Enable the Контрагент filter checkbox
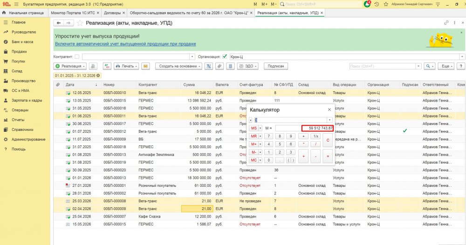 pyautogui.click(x=77, y=57)
